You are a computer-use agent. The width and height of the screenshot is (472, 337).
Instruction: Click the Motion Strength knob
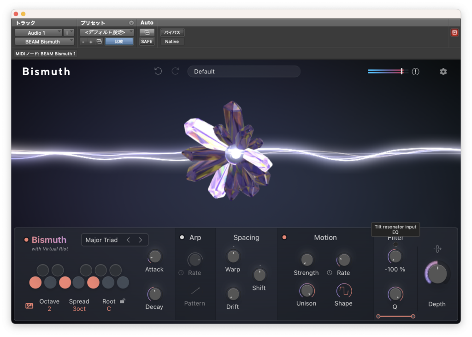point(307,260)
